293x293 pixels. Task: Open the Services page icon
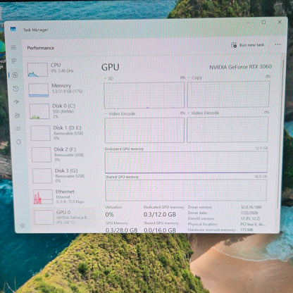pos(19,142)
